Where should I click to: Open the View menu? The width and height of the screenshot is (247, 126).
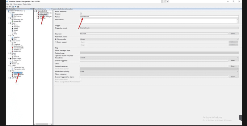tap(15, 4)
